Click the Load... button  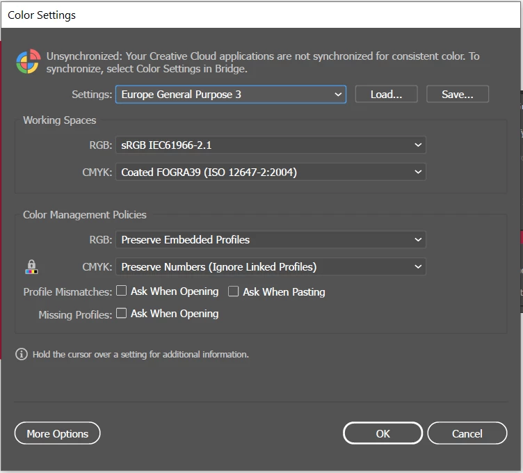386,95
